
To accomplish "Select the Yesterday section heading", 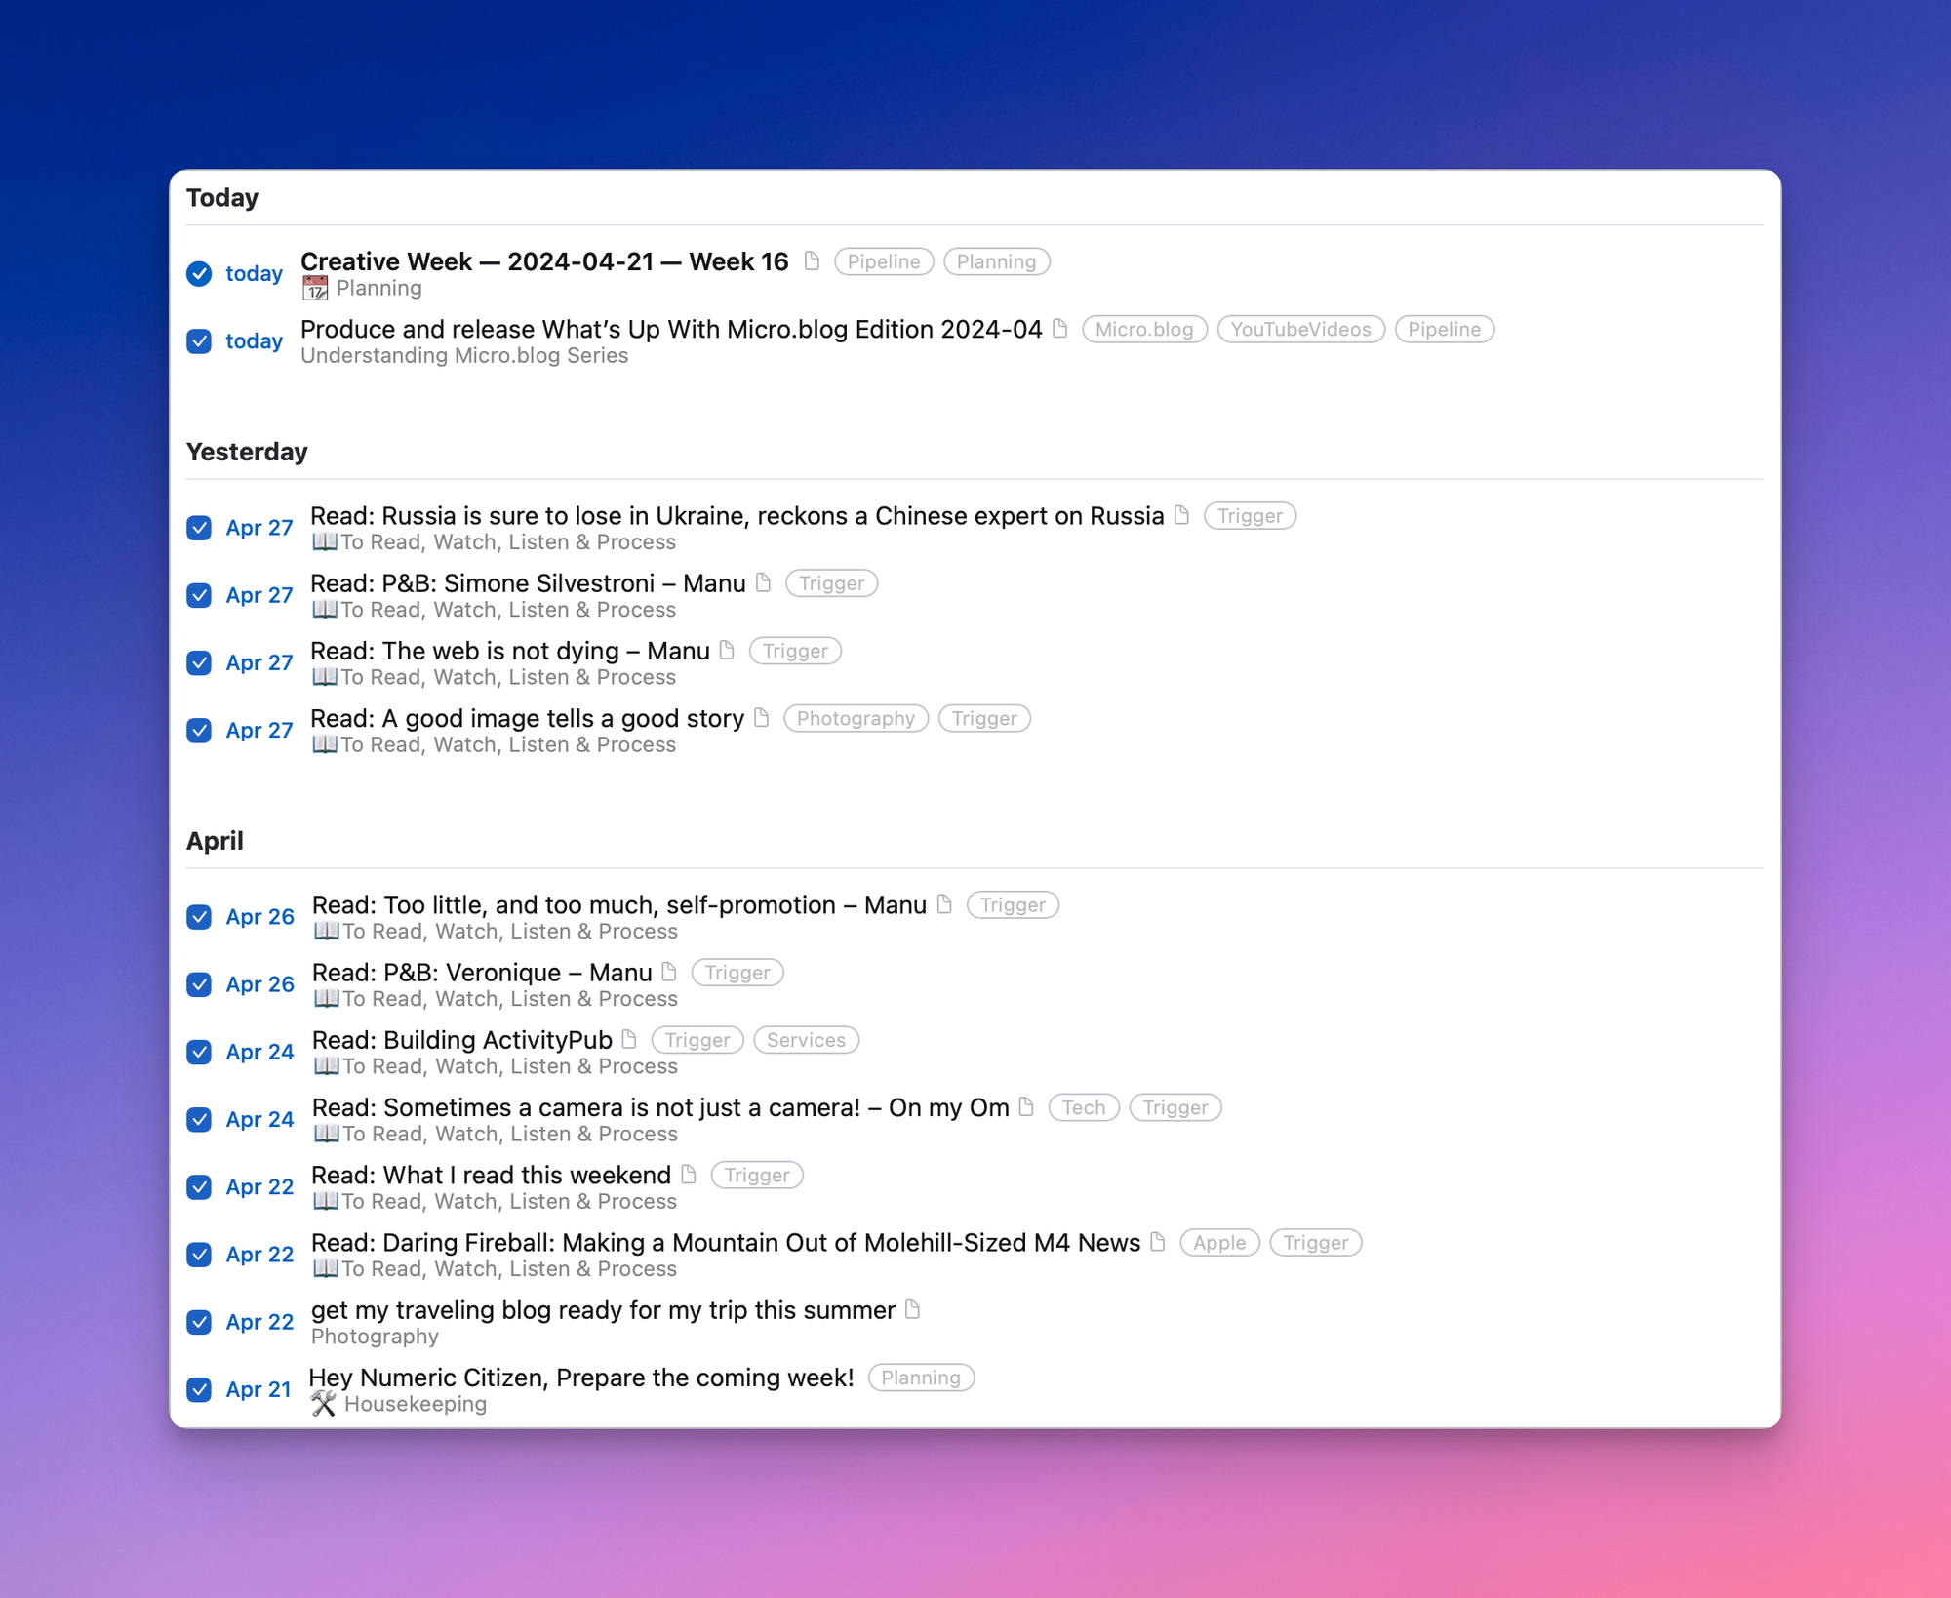I will point(247,452).
